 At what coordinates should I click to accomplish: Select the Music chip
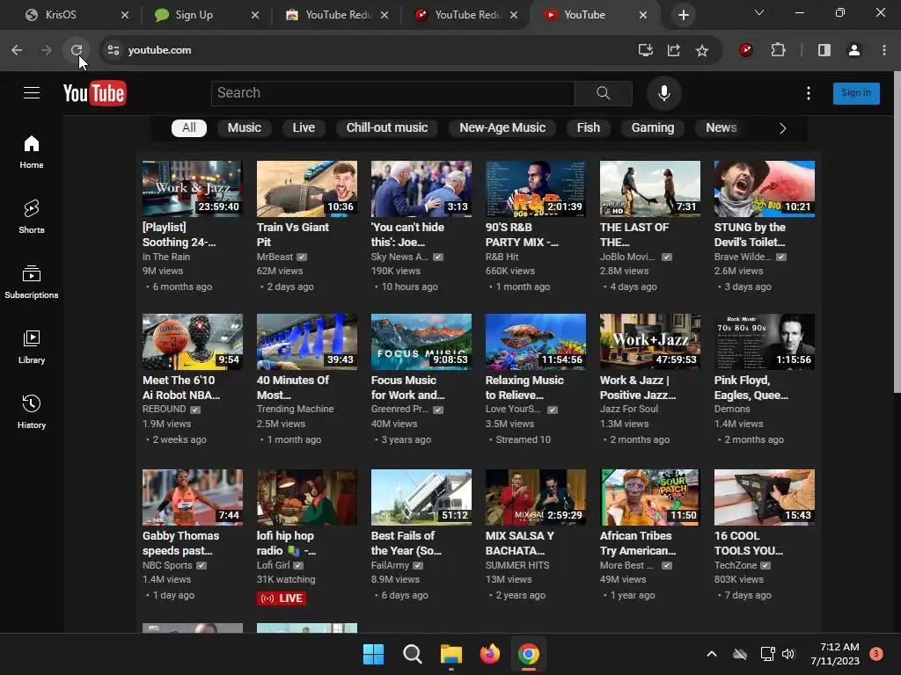[x=245, y=128]
